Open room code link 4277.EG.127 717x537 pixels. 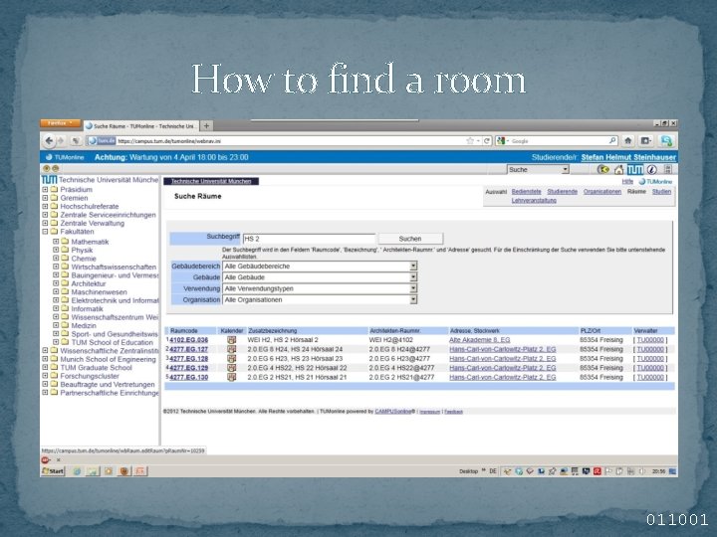coord(189,349)
